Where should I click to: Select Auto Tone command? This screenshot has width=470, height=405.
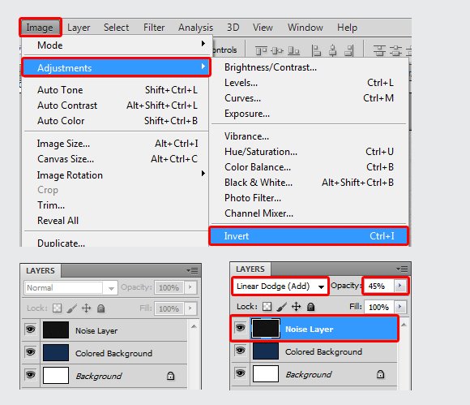[x=117, y=90]
